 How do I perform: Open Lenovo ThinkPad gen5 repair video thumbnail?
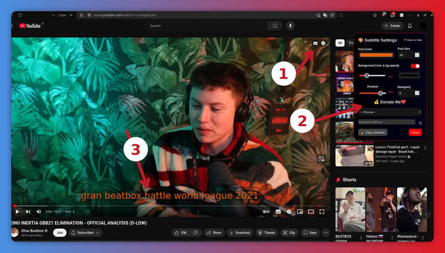pyautogui.click(x=354, y=155)
